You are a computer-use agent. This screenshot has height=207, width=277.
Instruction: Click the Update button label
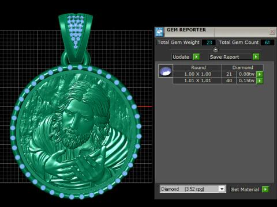[182, 57]
